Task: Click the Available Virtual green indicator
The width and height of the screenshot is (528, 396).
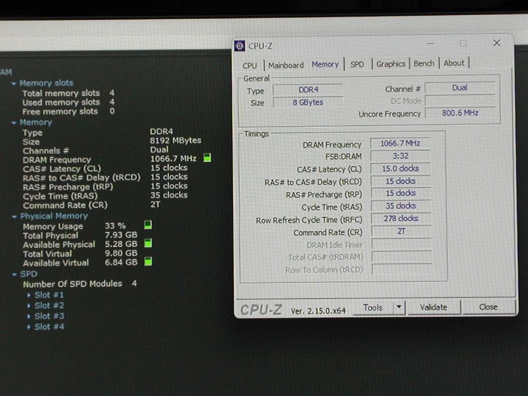Action: point(147,262)
